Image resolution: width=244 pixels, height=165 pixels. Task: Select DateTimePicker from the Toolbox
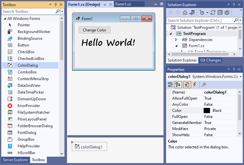(x=31, y=92)
